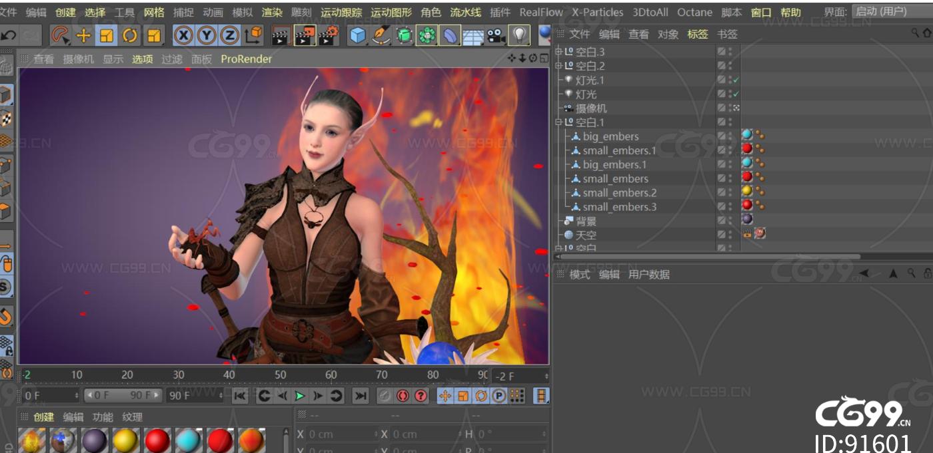The width and height of the screenshot is (933, 453).
Task: Expand the 空白.2 null object
Action: [x=558, y=66]
